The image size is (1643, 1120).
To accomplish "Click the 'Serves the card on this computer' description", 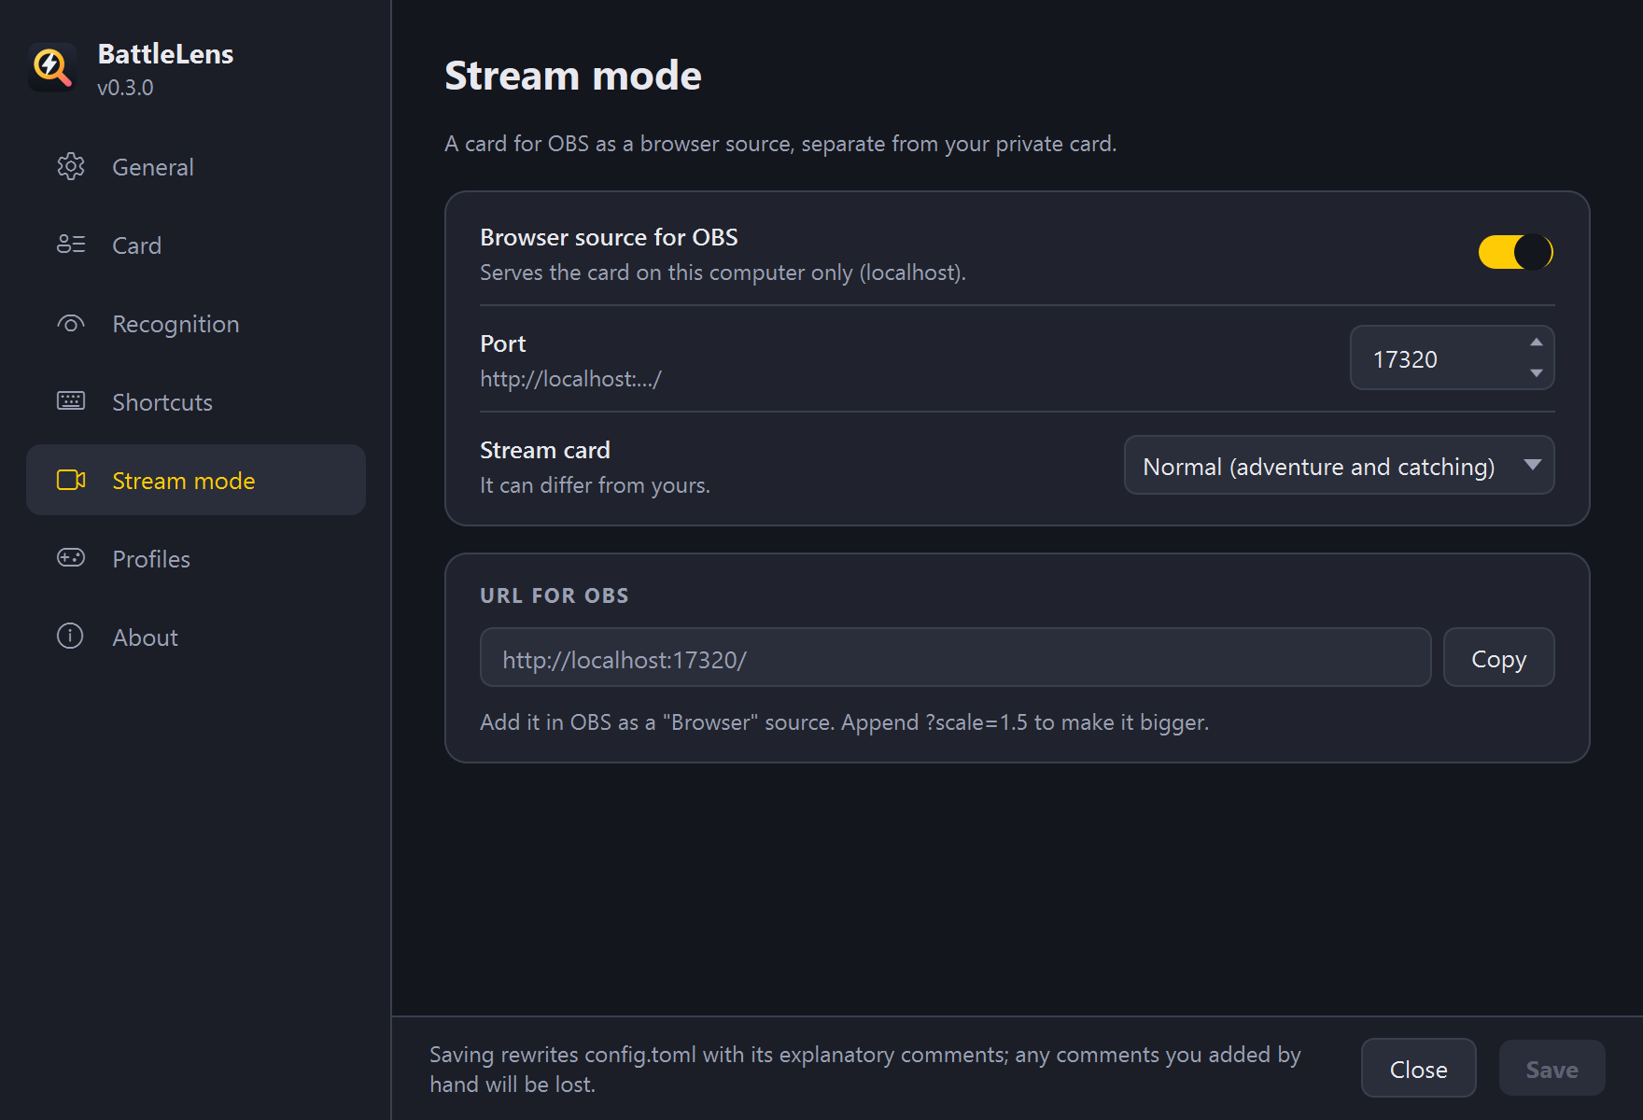I will (x=723, y=273).
